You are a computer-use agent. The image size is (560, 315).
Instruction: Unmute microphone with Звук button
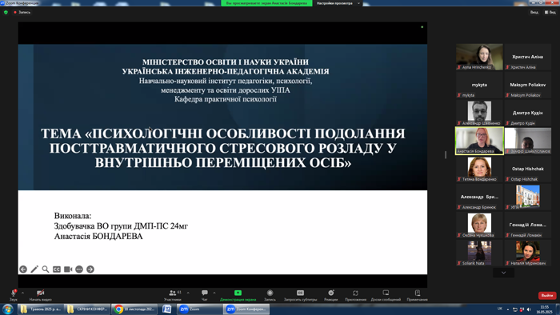(x=14, y=295)
